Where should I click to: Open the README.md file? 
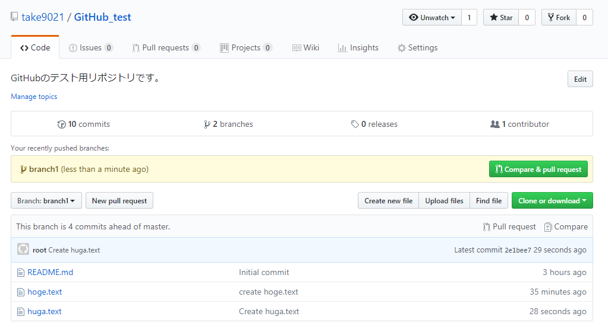(x=51, y=272)
